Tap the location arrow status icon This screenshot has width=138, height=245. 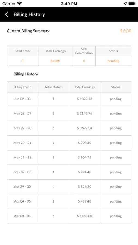pyautogui.click(x=125, y=4)
